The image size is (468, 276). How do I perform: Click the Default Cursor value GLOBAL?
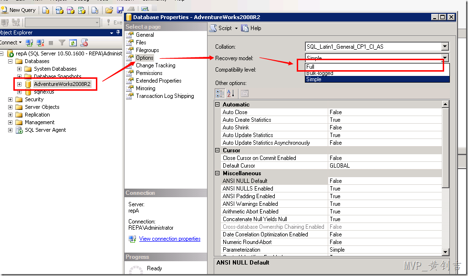coord(385,166)
